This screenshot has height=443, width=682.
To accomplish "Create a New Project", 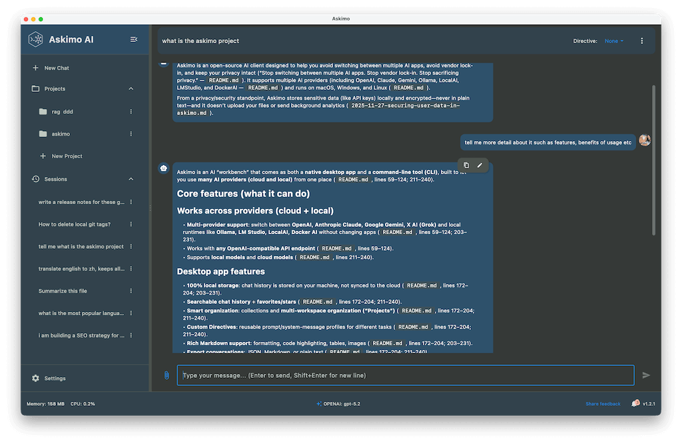I will (67, 156).
